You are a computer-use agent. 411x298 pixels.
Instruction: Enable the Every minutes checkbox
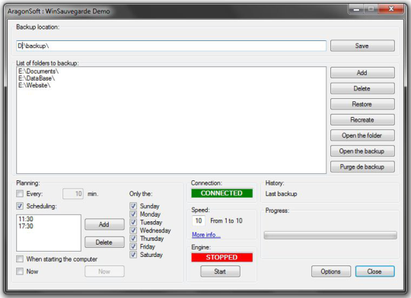(20, 194)
